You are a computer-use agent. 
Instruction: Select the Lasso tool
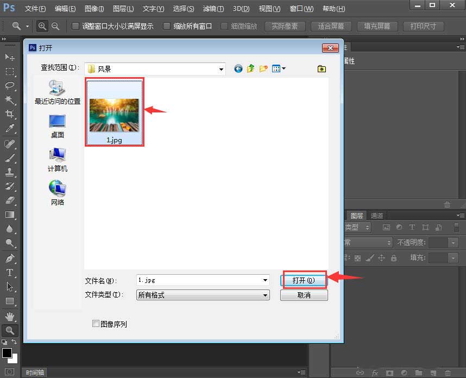coord(10,84)
